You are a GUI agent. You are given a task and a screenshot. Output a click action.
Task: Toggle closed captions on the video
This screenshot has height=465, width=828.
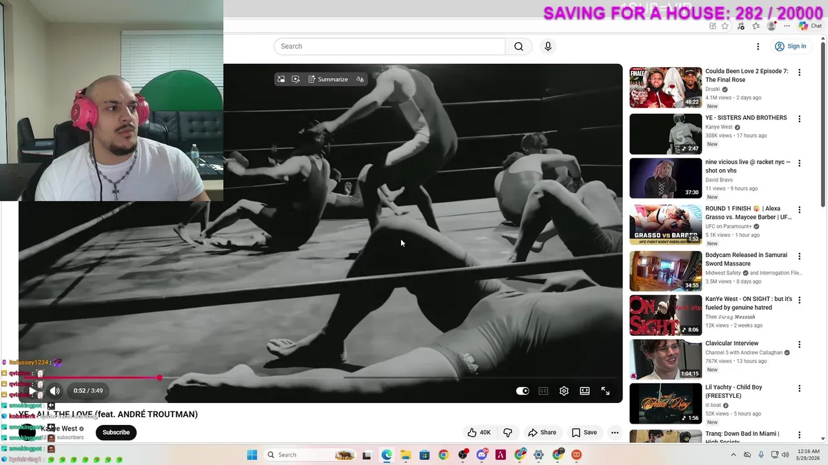click(543, 391)
